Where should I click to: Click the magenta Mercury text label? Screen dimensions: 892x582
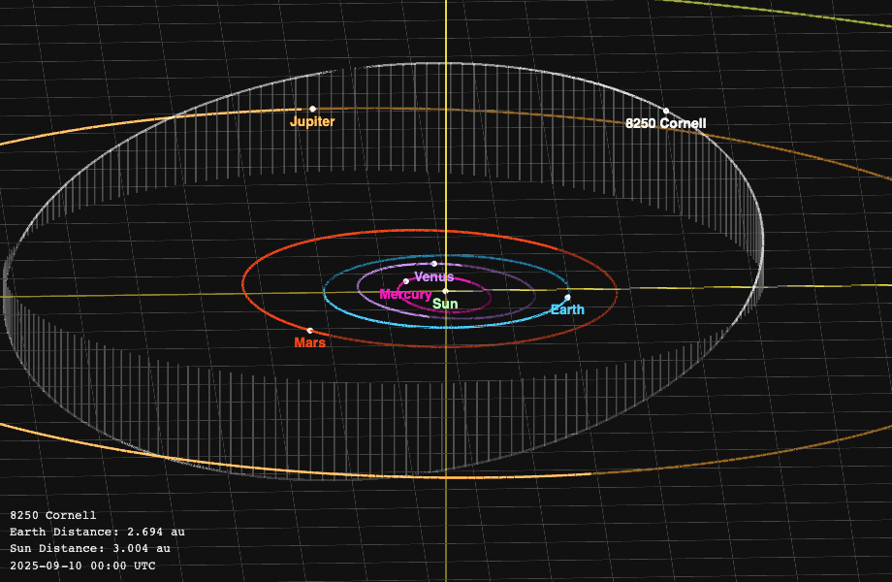tap(405, 295)
